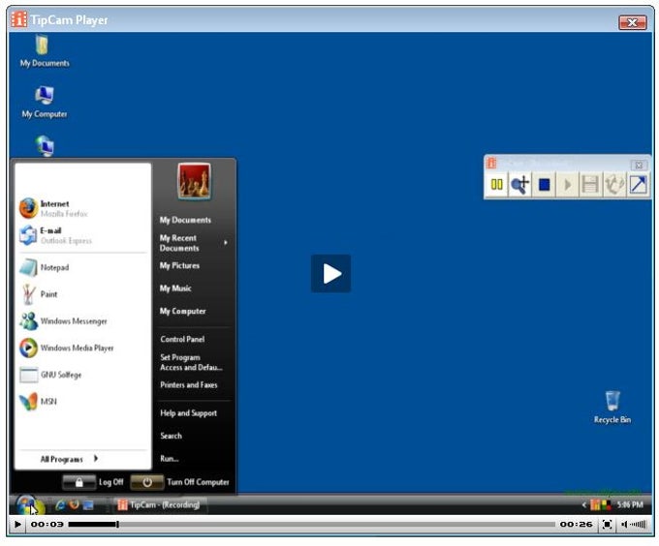This screenshot has width=659, height=546.
Task: Launch Windows Media Player entry
Action: coord(82,348)
